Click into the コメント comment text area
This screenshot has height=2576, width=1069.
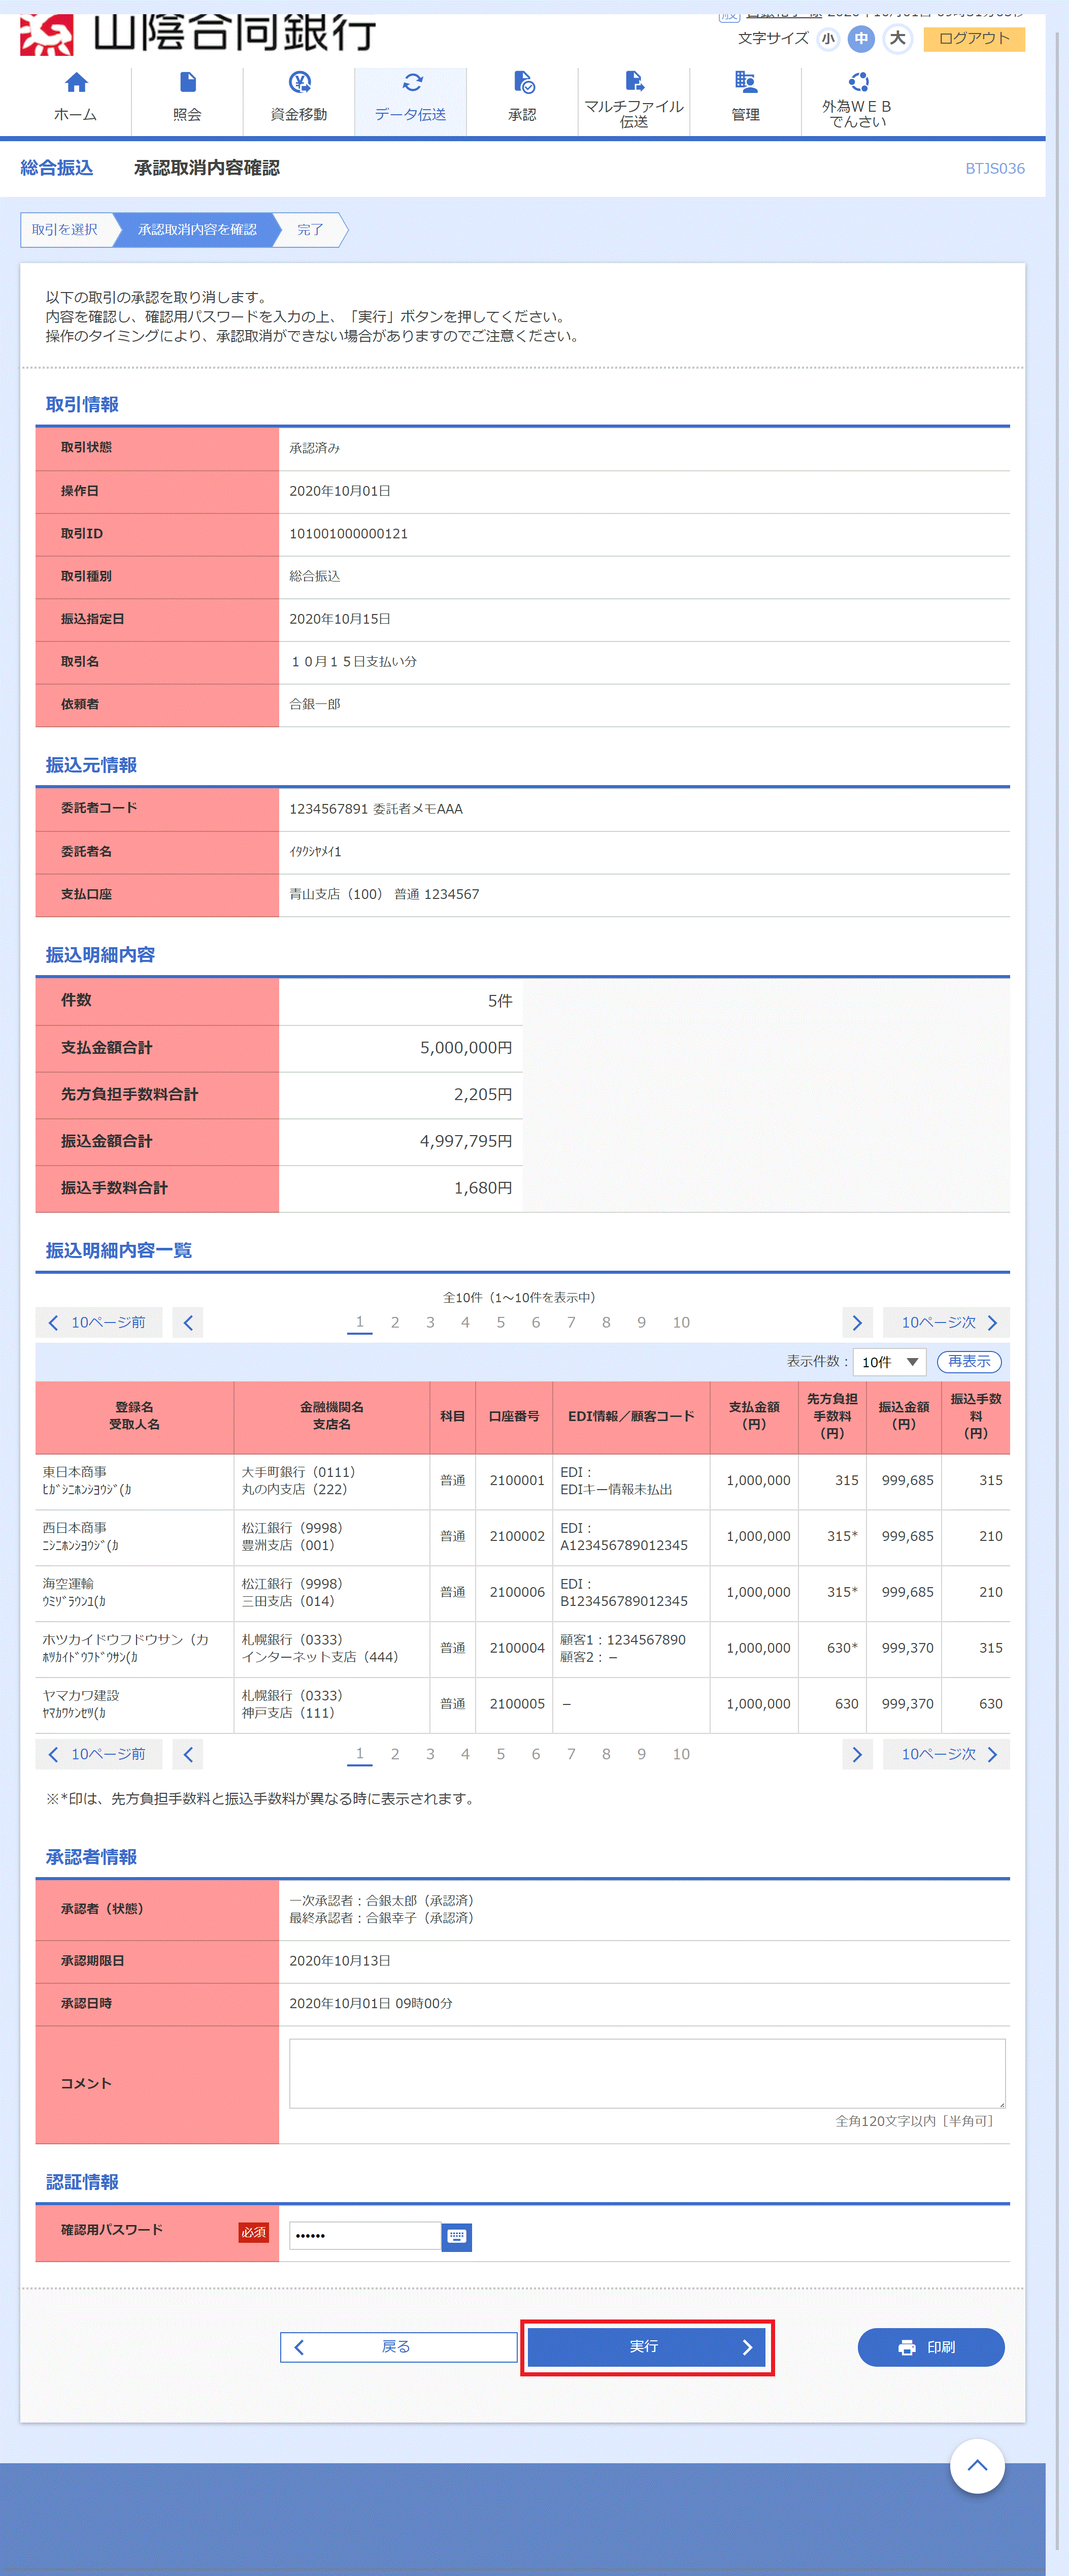point(647,2074)
